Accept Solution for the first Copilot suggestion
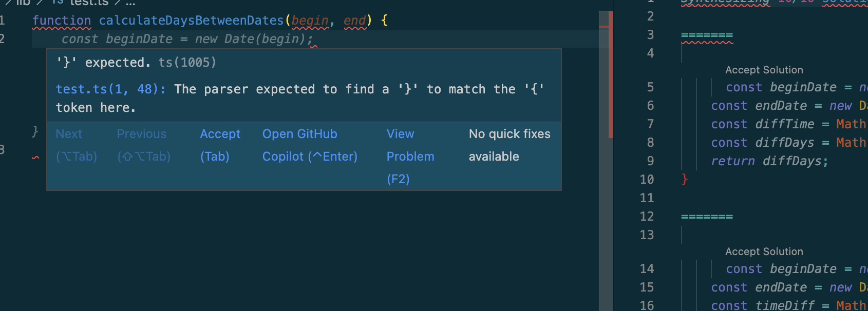 [764, 70]
